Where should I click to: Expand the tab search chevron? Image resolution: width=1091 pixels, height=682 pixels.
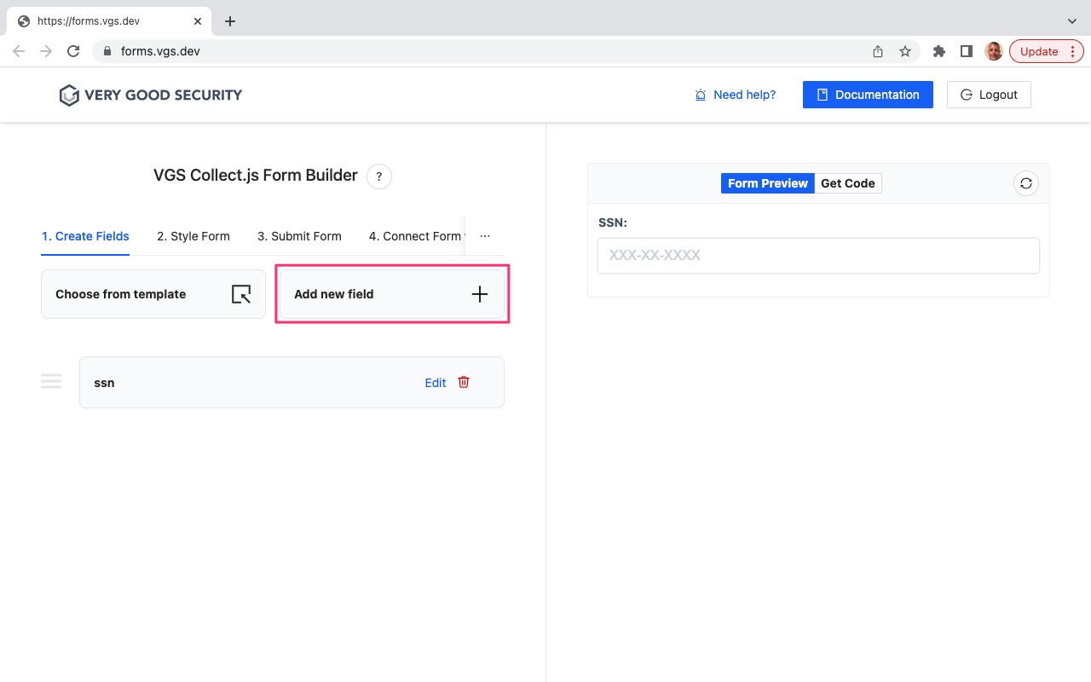pos(1072,21)
